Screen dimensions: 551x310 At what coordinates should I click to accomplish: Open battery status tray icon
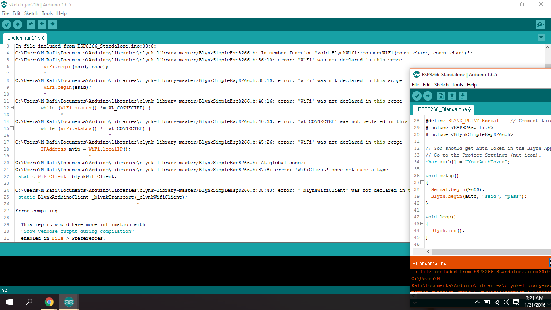click(x=487, y=302)
